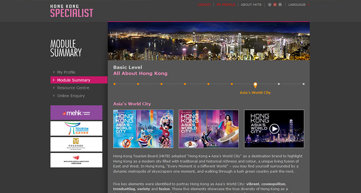Open the Tourism Commission logo link

(x=76, y=128)
